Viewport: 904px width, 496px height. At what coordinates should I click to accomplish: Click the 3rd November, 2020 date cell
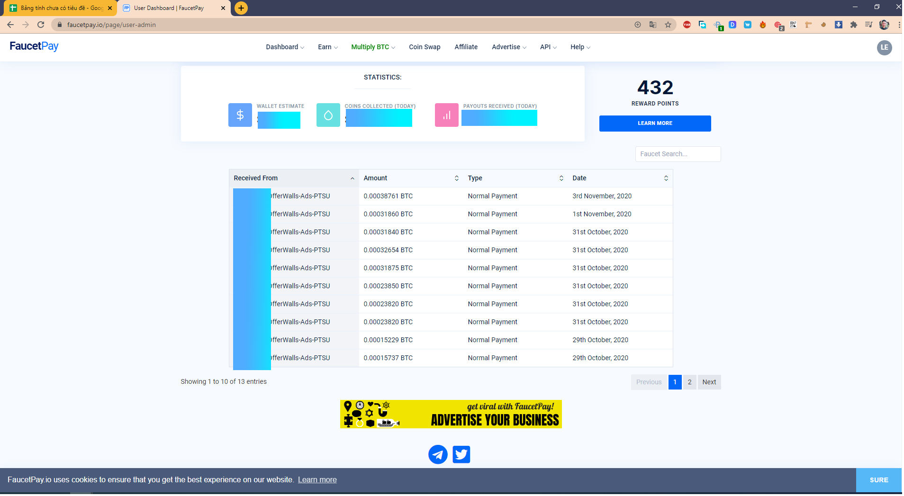click(x=602, y=196)
